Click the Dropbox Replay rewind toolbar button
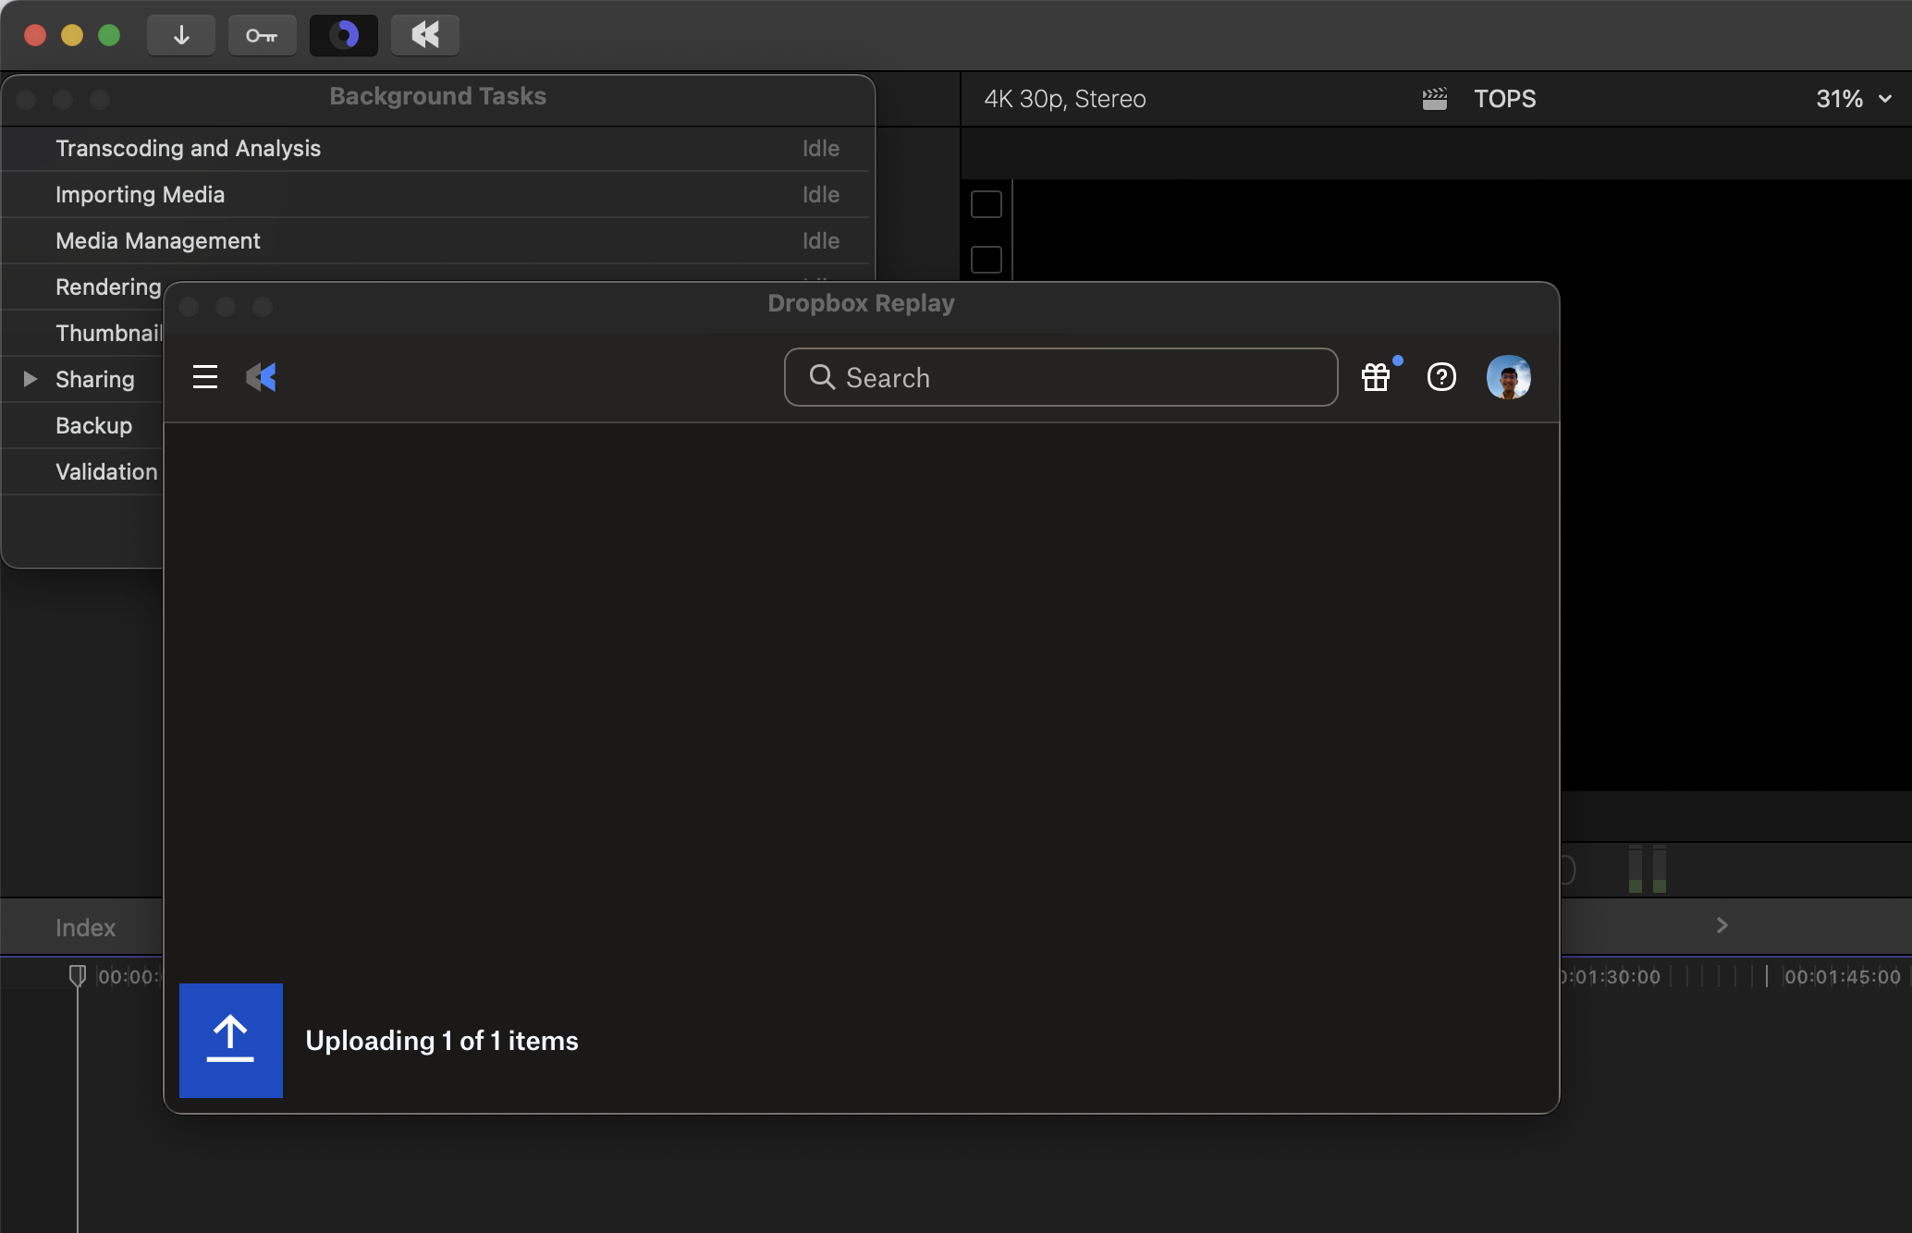This screenshot has height=1233, width=1912. pos(425,35)
